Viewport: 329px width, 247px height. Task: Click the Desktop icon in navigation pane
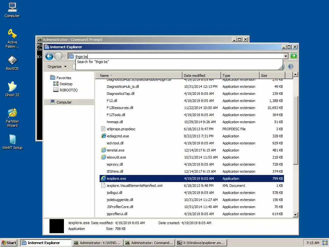pos(56,84)
